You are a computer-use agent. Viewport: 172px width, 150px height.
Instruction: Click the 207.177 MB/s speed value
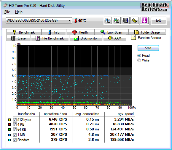coord(122,134)
